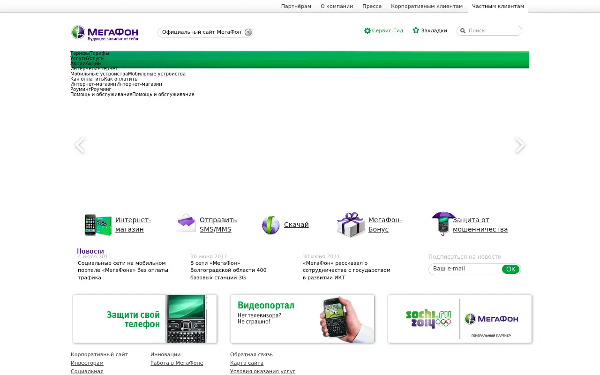Click the Закладки star icon

pyautogui.click(x=416, y=30)
